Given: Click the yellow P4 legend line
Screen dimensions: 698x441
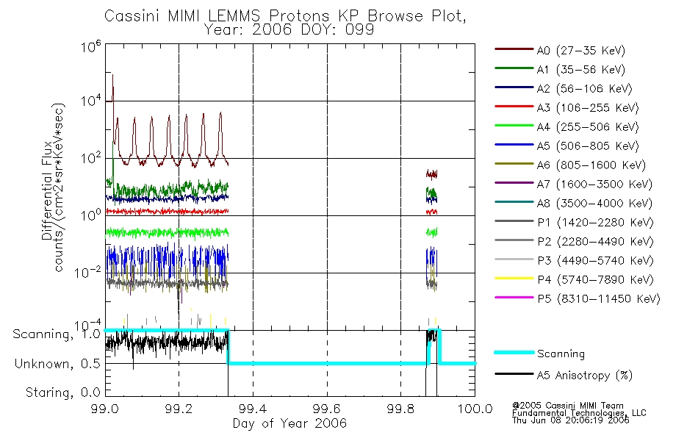Looking at the screenshot, I should pyautogui.click(x=514, y=279).
